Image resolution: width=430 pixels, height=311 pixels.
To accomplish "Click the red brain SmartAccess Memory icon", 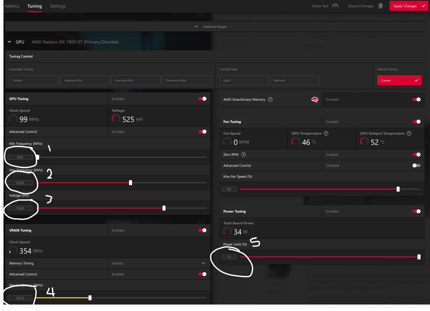I will tap(315, 100).
